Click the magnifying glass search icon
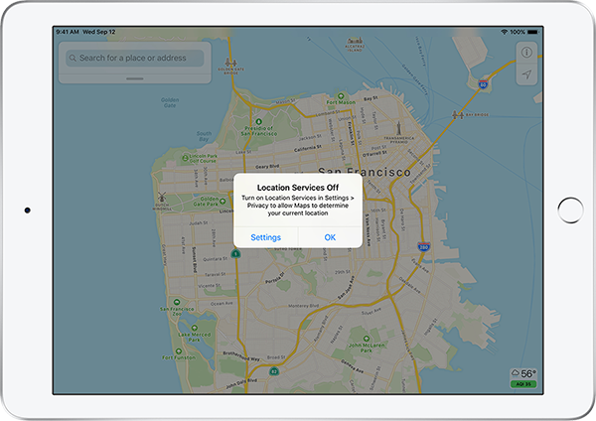Viewport: 596px width, 421px height. click(x=74, y=59)
